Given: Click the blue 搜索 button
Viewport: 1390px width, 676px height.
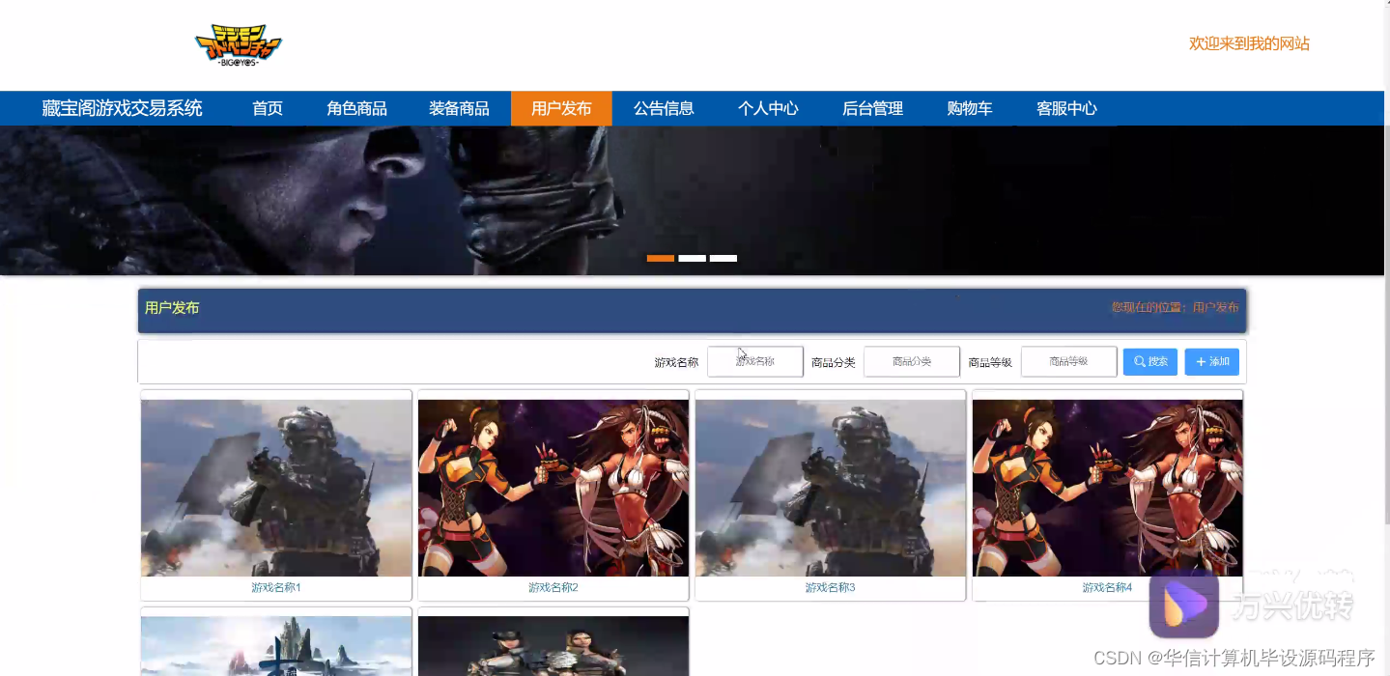Looking at the screenshot, I should click(x=1150, y=361).
